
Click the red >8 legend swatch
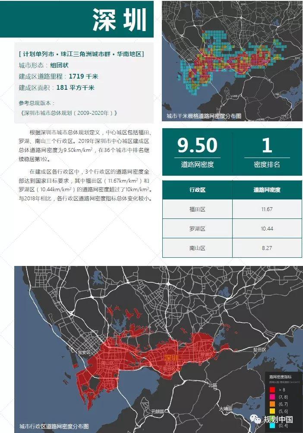[272, 390]
